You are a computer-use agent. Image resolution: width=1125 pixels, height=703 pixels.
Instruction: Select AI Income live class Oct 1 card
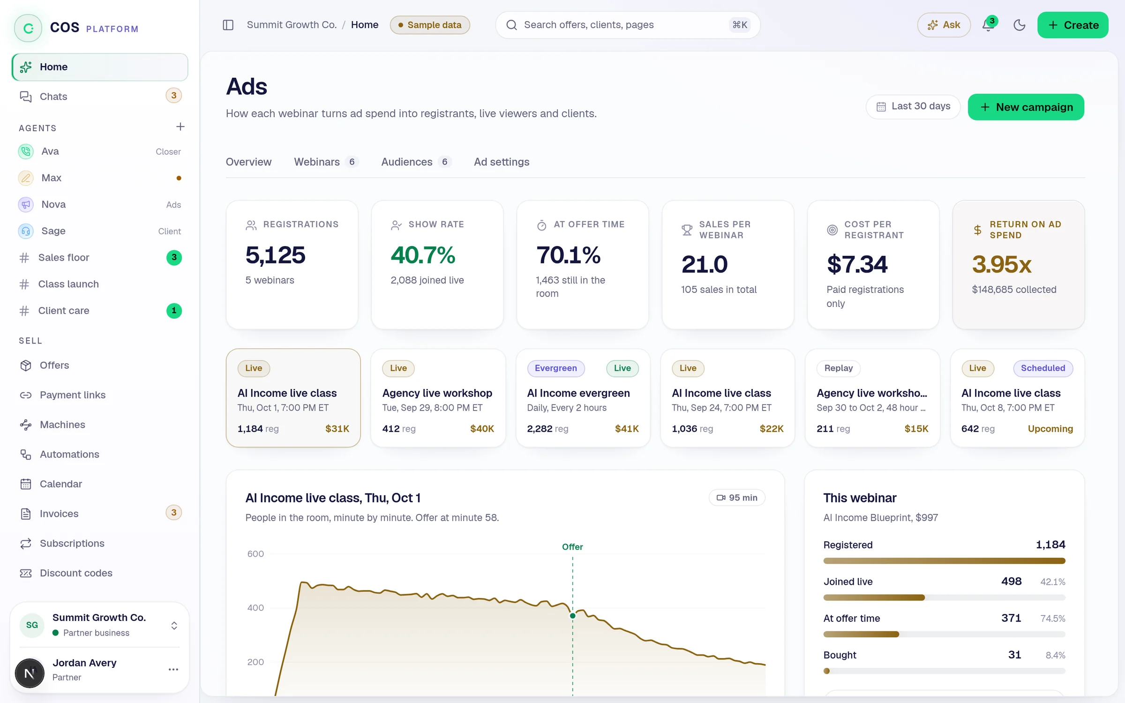[x=293, y=398]
